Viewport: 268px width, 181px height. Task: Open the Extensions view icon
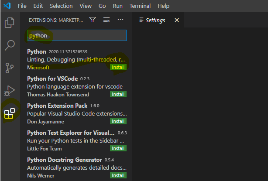(10, 113)
